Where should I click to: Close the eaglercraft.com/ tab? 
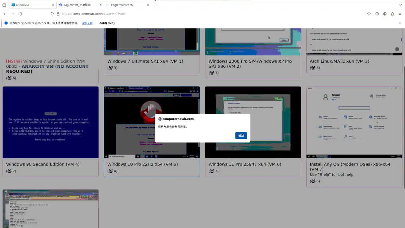(148, 5)
